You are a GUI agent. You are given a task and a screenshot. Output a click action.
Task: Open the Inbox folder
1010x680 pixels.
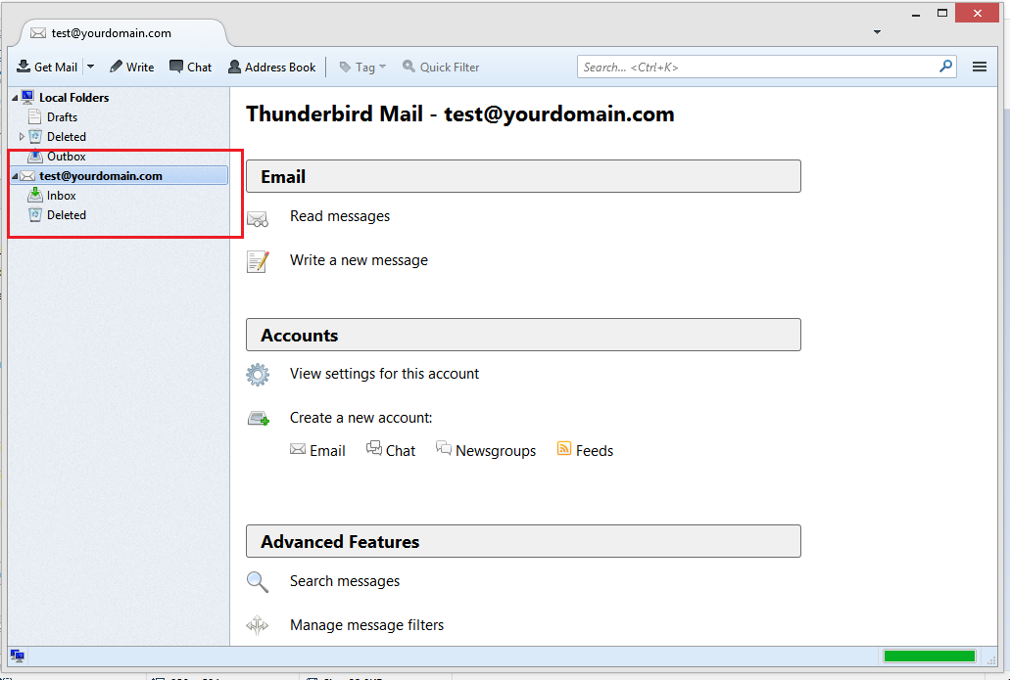click(x=61, y=196)
